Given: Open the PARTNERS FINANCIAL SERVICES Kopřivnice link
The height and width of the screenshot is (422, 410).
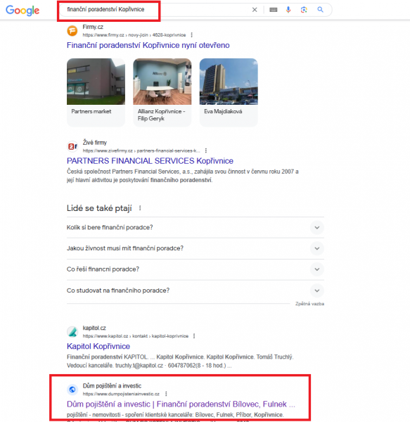Looking at the screenshot, I should point(150,161).
